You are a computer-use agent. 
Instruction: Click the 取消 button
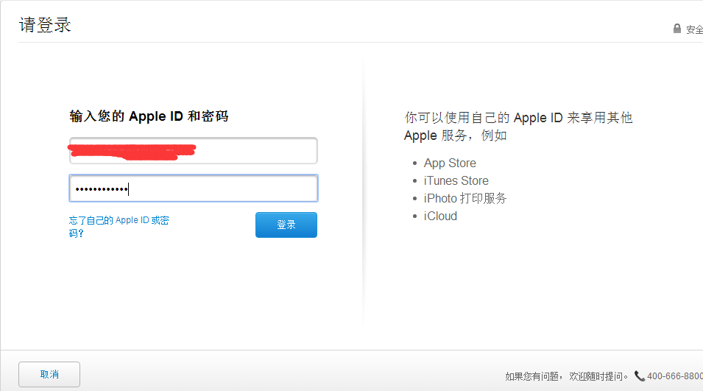coord(49,375)
